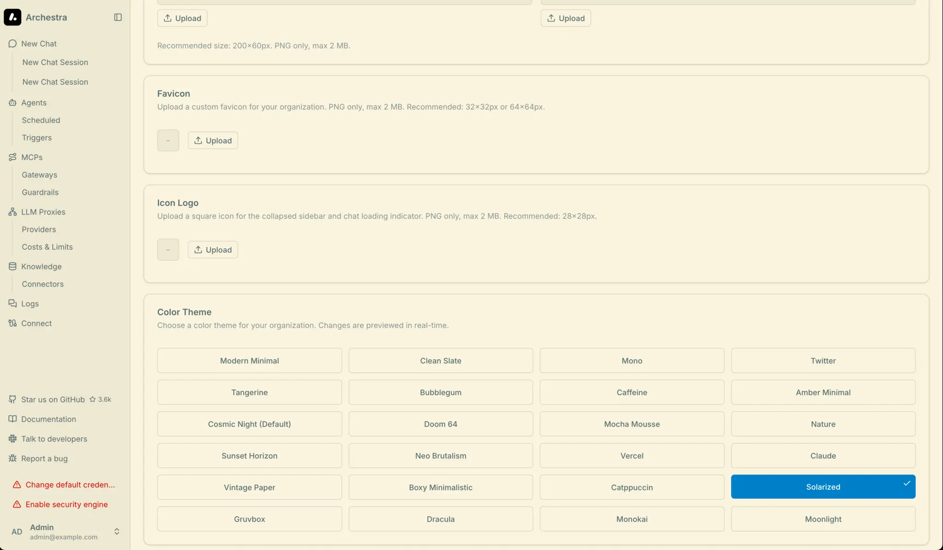Open the Costs & Limits page

(x=47, y=247)
